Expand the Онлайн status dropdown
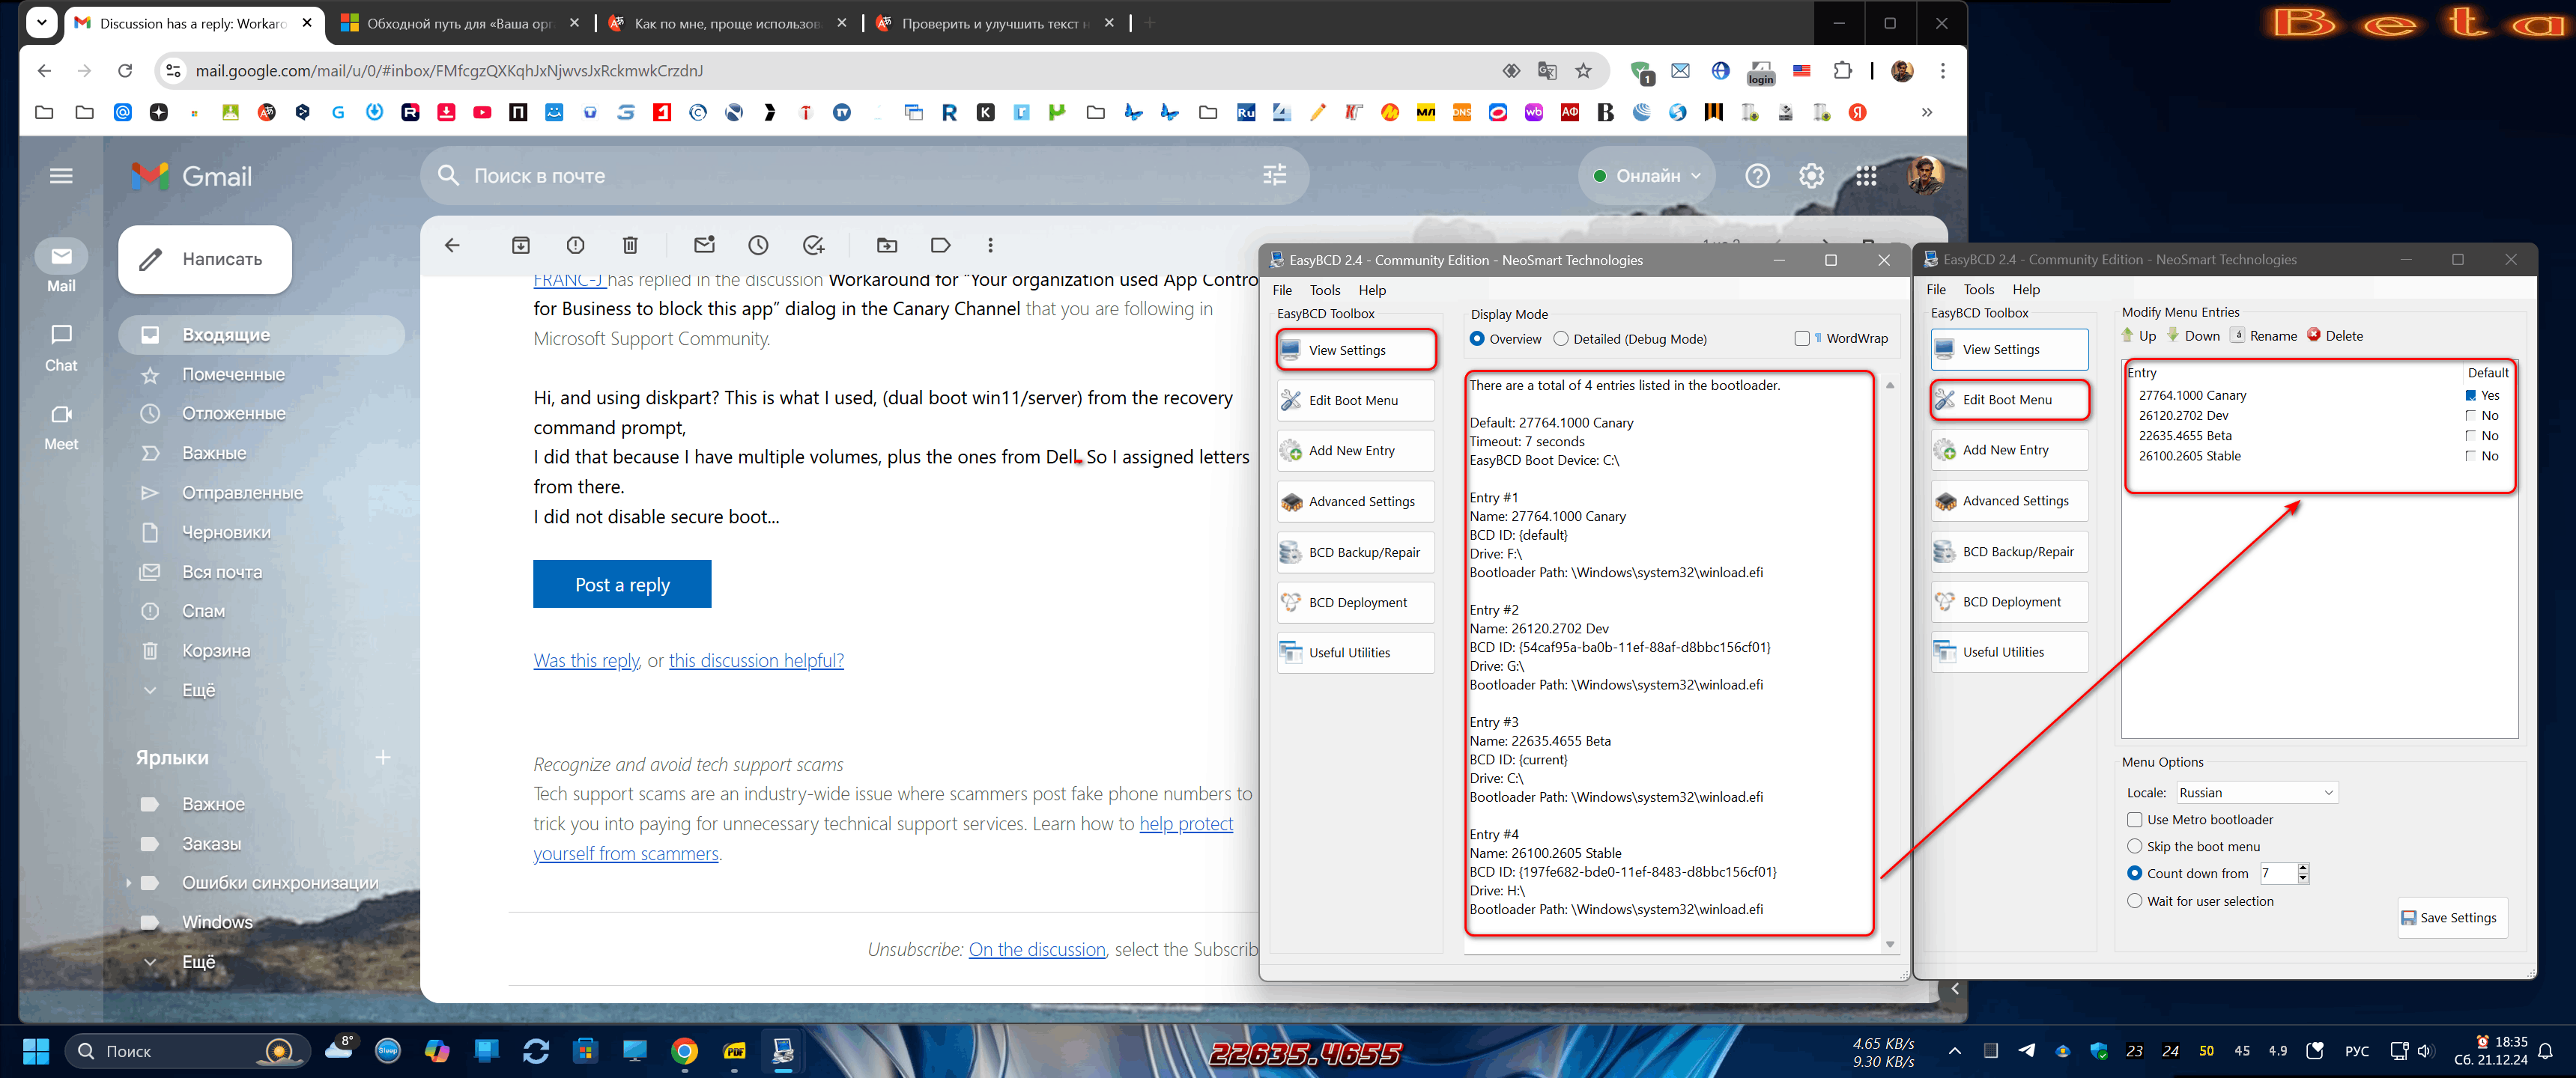2576x1078 pixels. click(x=1648, y=176)
